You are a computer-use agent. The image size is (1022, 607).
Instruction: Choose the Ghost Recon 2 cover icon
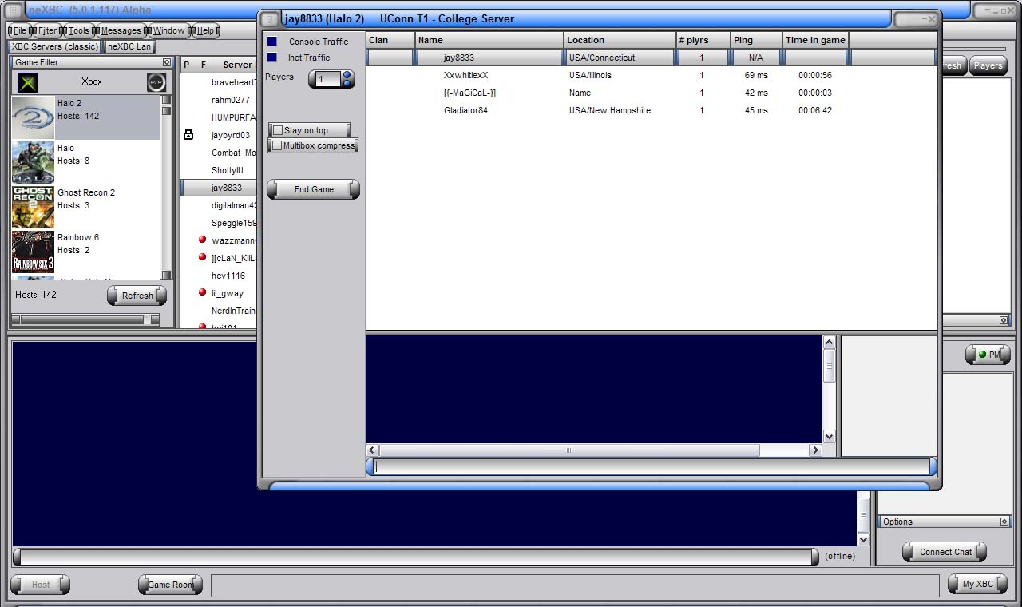(x=34, y=207)
